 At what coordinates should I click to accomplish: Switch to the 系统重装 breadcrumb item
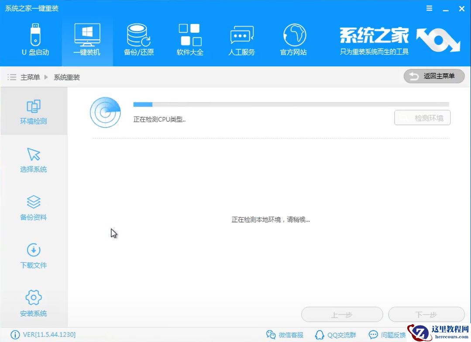[x=66, y=77]
